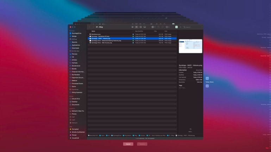Click the Restore button
The width and height of the screenshot is (271, 152).
coord(142,144)
